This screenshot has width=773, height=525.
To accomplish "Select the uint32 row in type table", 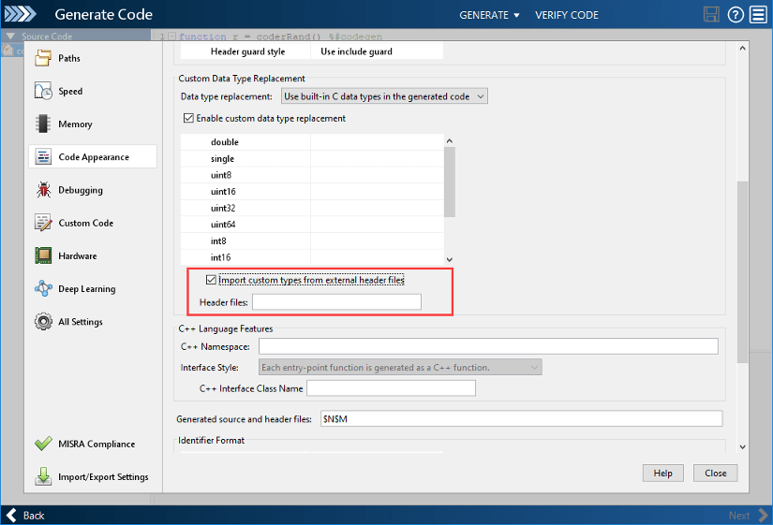I will coord(312,208).
